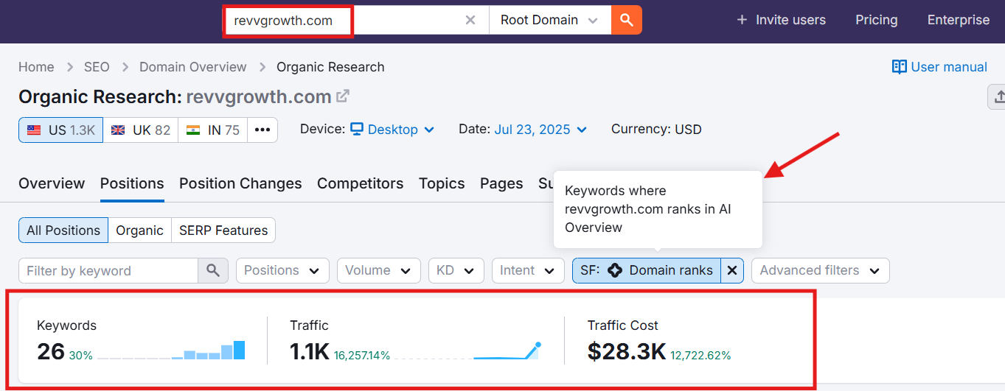Open the Date Jul 23, 2025 dropdown
1005x391 pixels.
540,130
